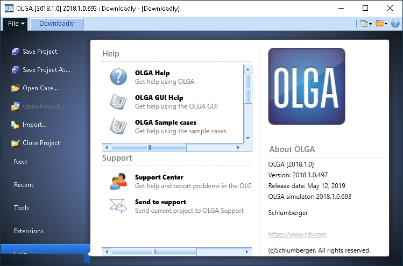Click the Open Case folder icon
This screenshot has width=403, height=266.
point(16,88)
